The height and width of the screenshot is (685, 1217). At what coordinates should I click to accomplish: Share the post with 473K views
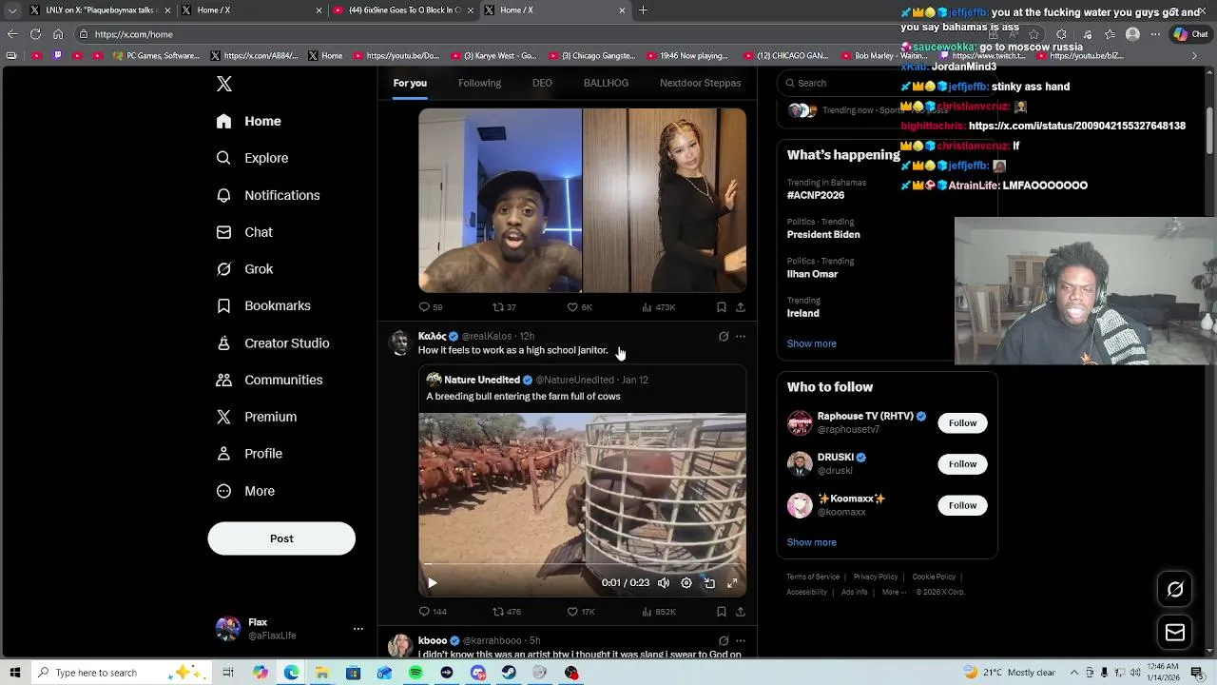[741, 307]
